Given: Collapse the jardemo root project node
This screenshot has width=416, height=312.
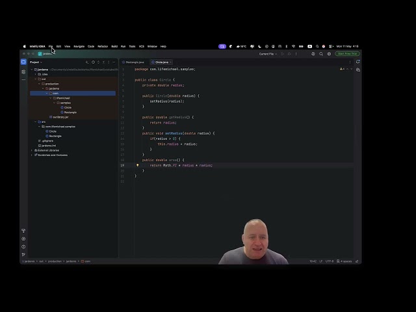Looking at the screenshot, I should 32,70.
